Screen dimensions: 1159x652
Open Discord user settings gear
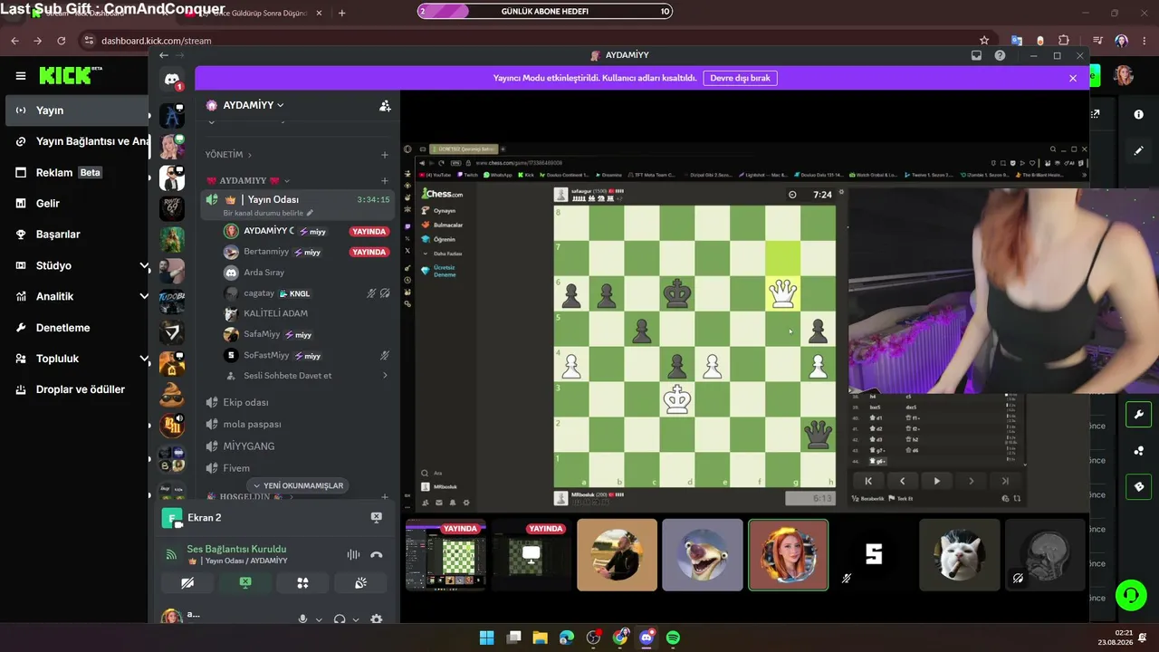[377, 619]
